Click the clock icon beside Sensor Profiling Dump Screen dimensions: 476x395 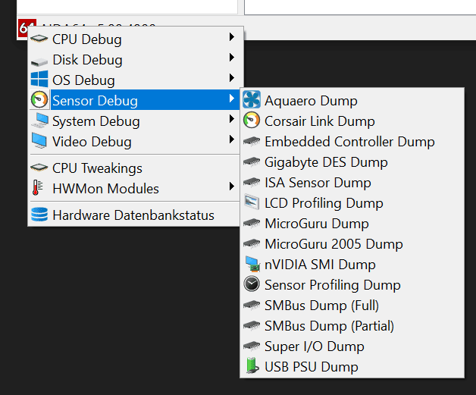click(x=252, y=284)
